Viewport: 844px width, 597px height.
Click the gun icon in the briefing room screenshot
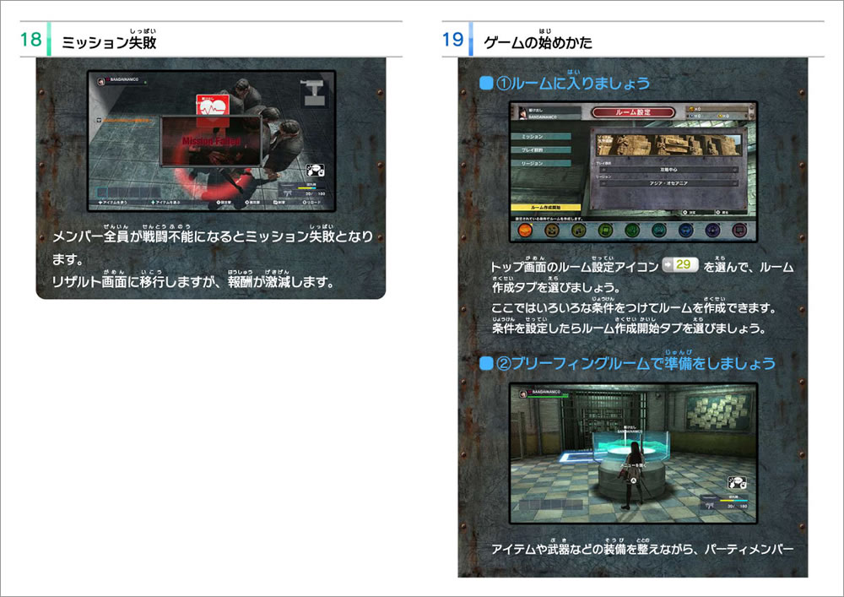[710, 505]
